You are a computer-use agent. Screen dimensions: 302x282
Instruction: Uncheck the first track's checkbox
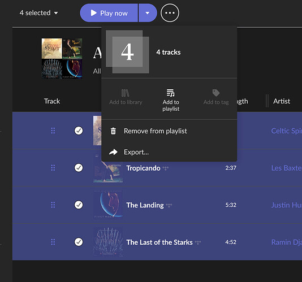(x=79, y=131)
